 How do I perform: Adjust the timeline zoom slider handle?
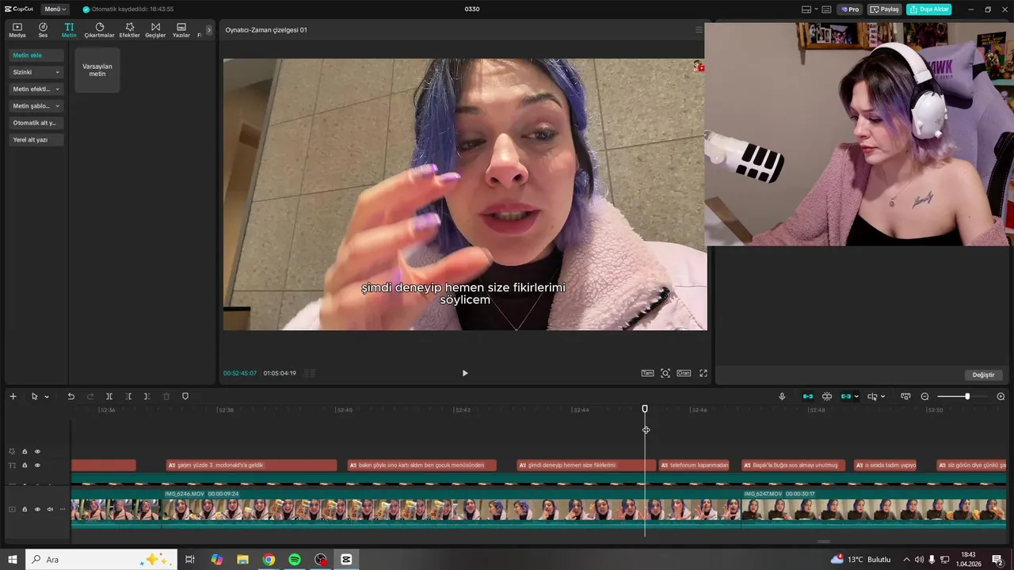967,397
